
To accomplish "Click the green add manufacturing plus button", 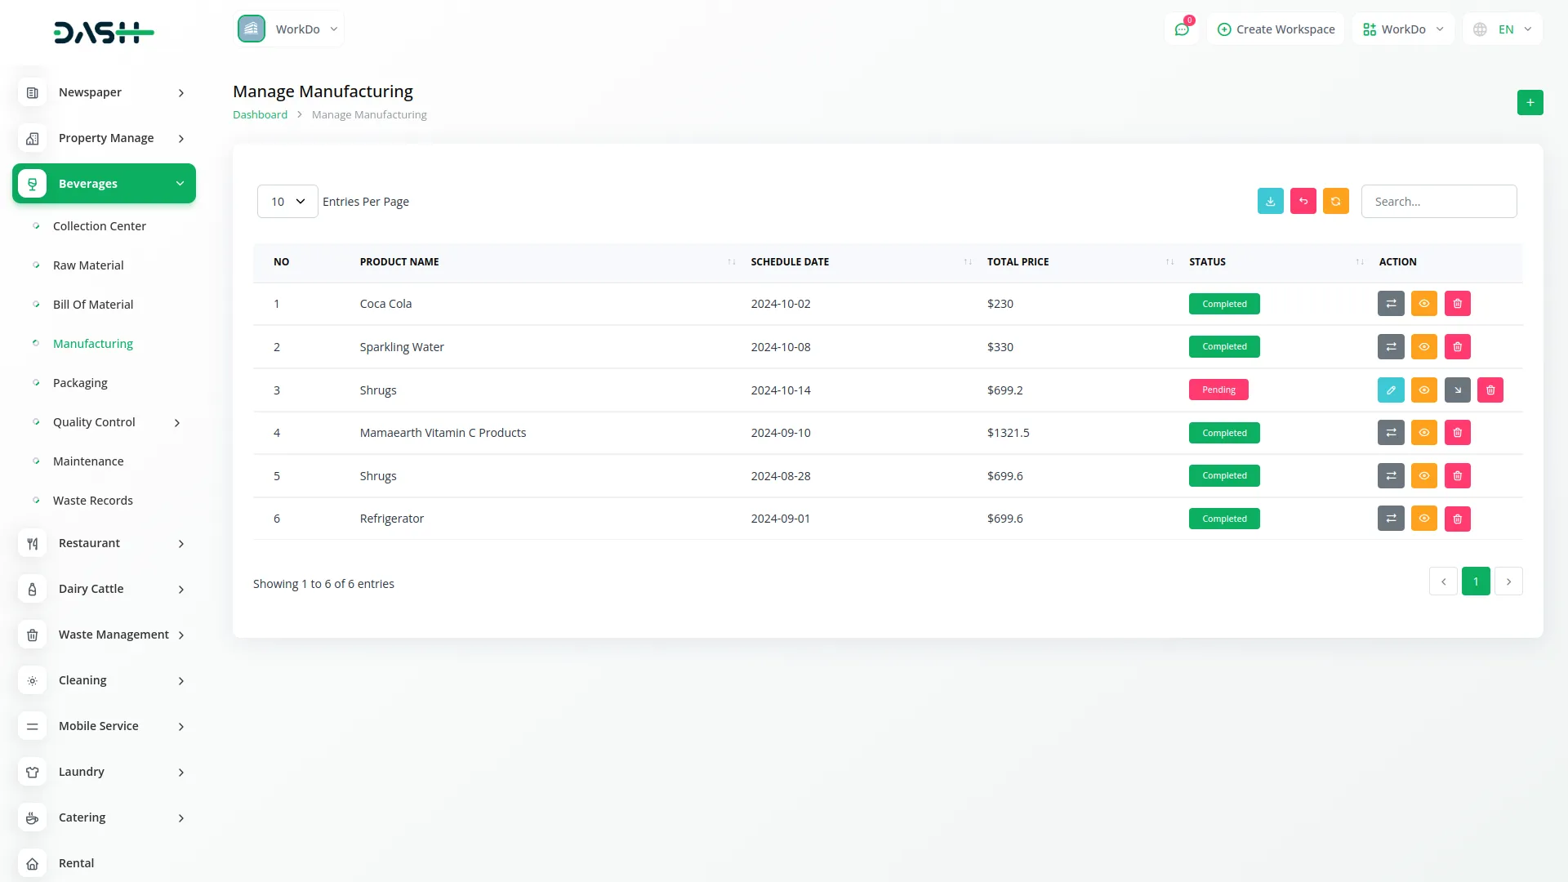I will (x=1530, y=103).
